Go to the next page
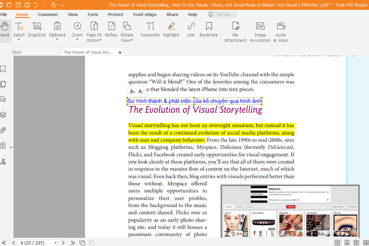369x246 pixels. (63, 243)
